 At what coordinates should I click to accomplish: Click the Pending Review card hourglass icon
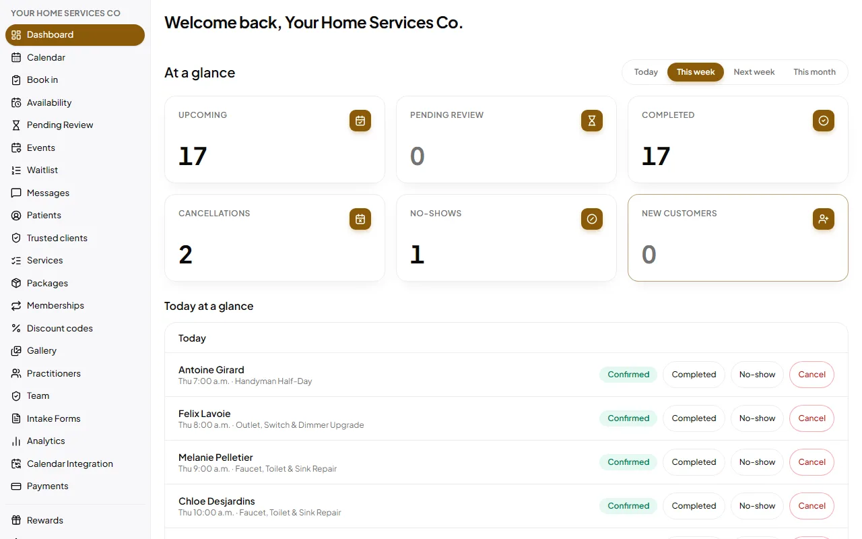592,121
